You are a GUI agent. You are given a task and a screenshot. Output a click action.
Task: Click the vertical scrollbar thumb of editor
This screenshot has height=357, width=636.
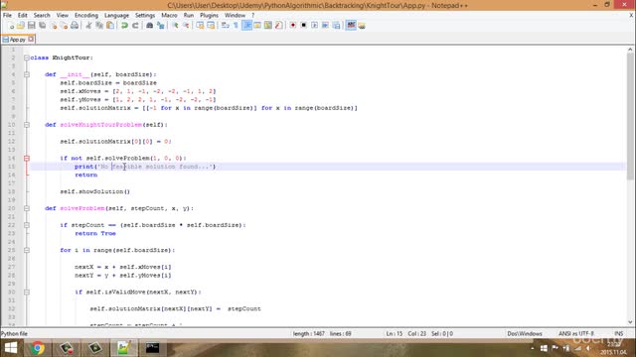(x=630, y=117)
